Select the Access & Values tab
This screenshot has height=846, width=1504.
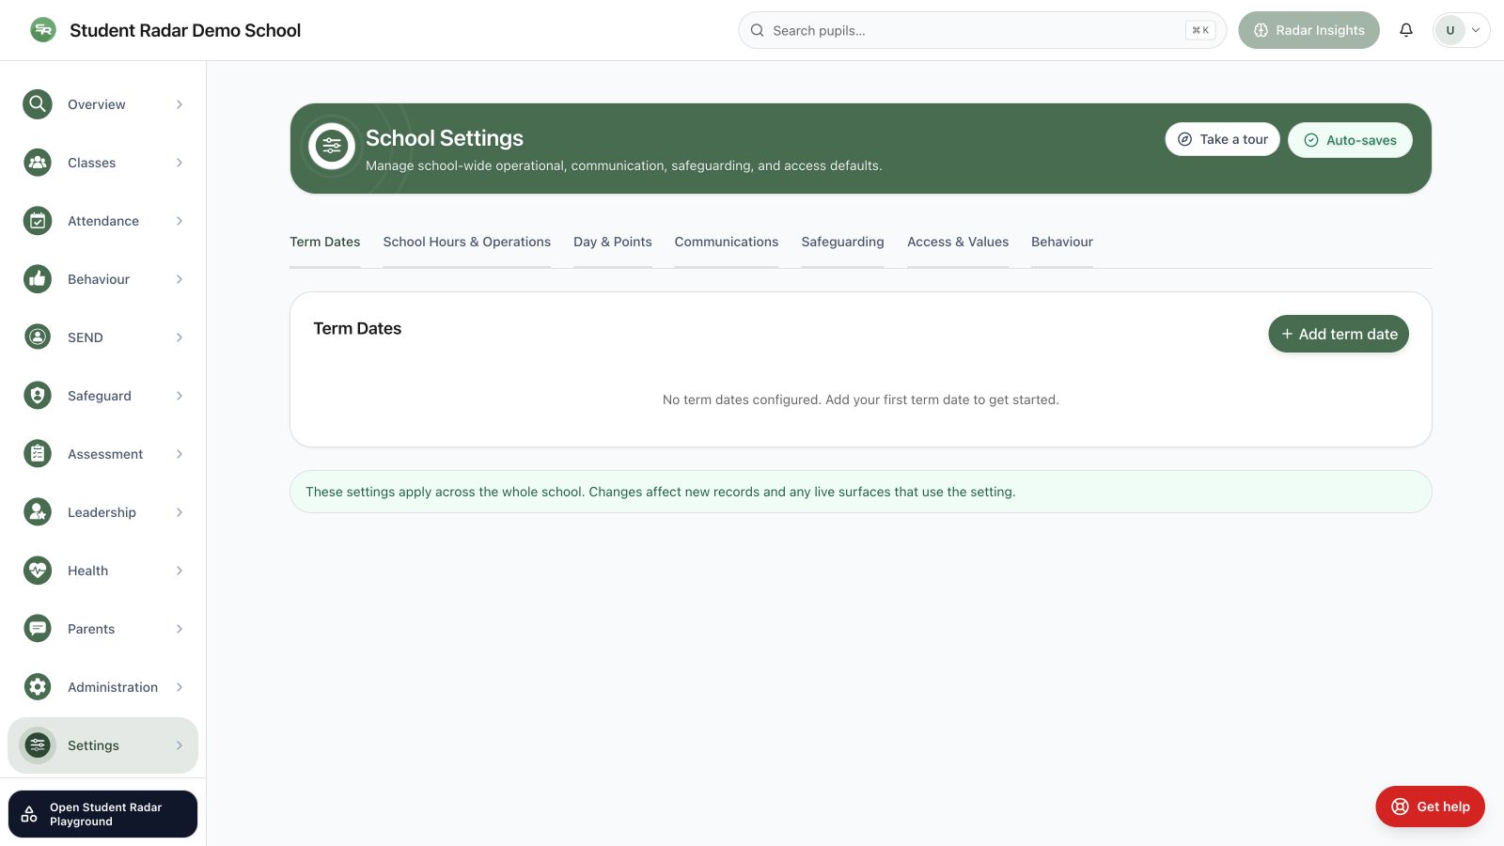958,242
